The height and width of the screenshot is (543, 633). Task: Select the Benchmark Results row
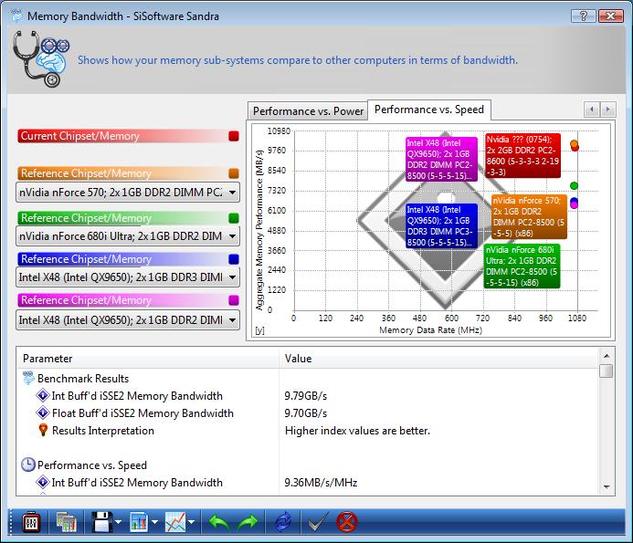tap(308, 379)
